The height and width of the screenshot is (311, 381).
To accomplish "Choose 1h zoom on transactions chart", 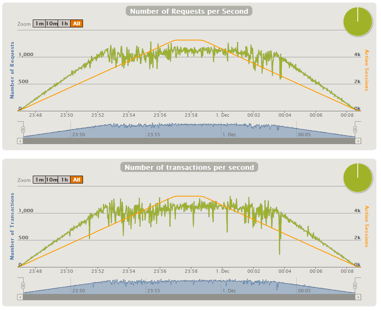I will tap(64, 180).
